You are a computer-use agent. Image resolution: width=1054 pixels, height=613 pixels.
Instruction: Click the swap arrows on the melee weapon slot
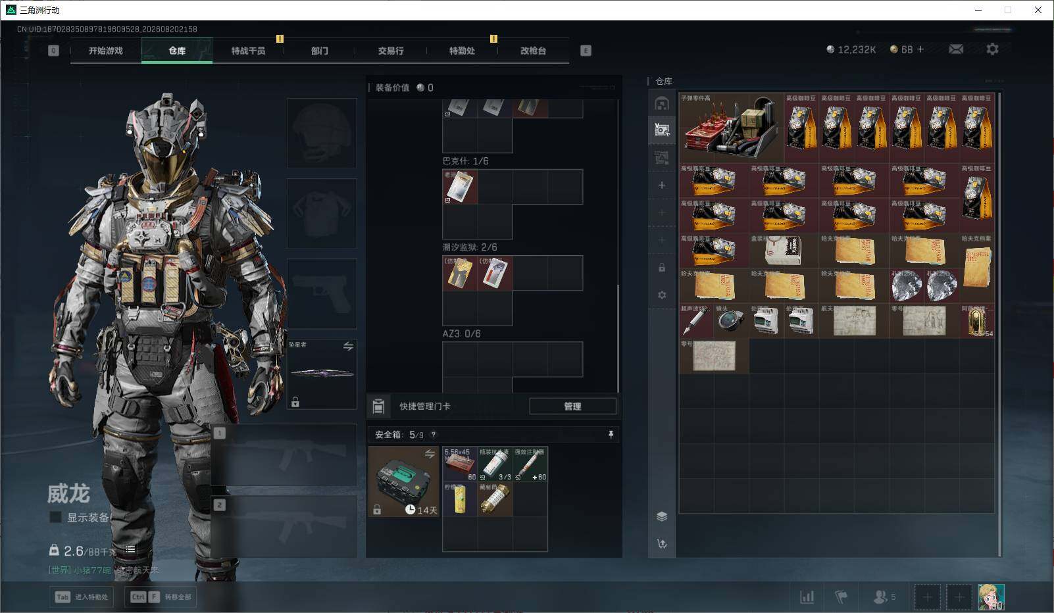(x=348, y=346)
